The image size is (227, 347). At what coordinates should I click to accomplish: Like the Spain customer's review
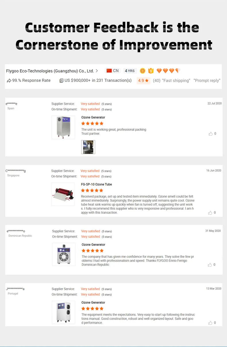[211, 134]
